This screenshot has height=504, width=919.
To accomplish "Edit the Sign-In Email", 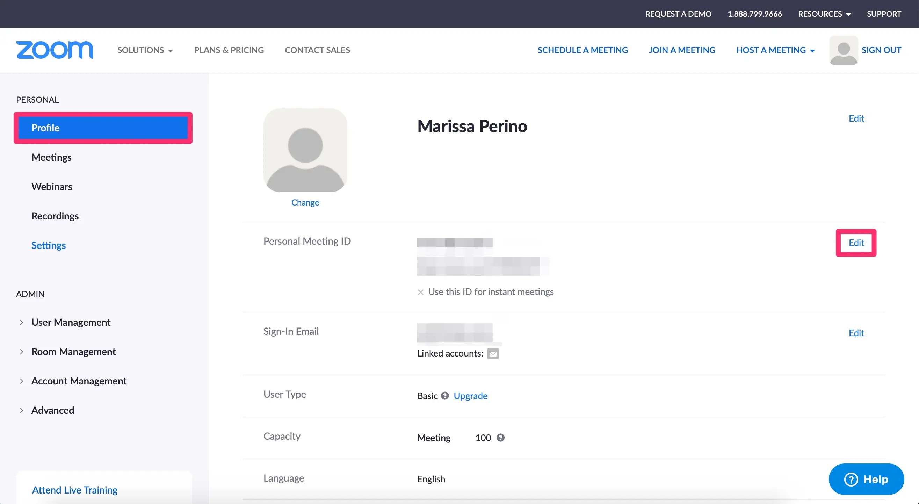I will [x=856, y=333].
